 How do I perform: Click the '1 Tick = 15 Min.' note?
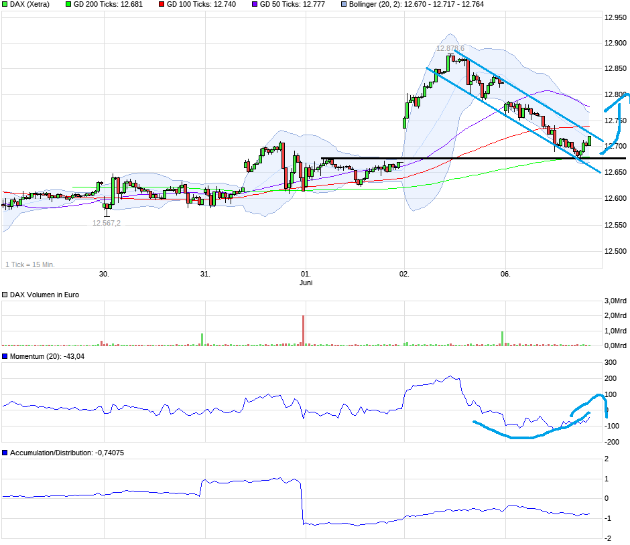[x=30, y=264]
